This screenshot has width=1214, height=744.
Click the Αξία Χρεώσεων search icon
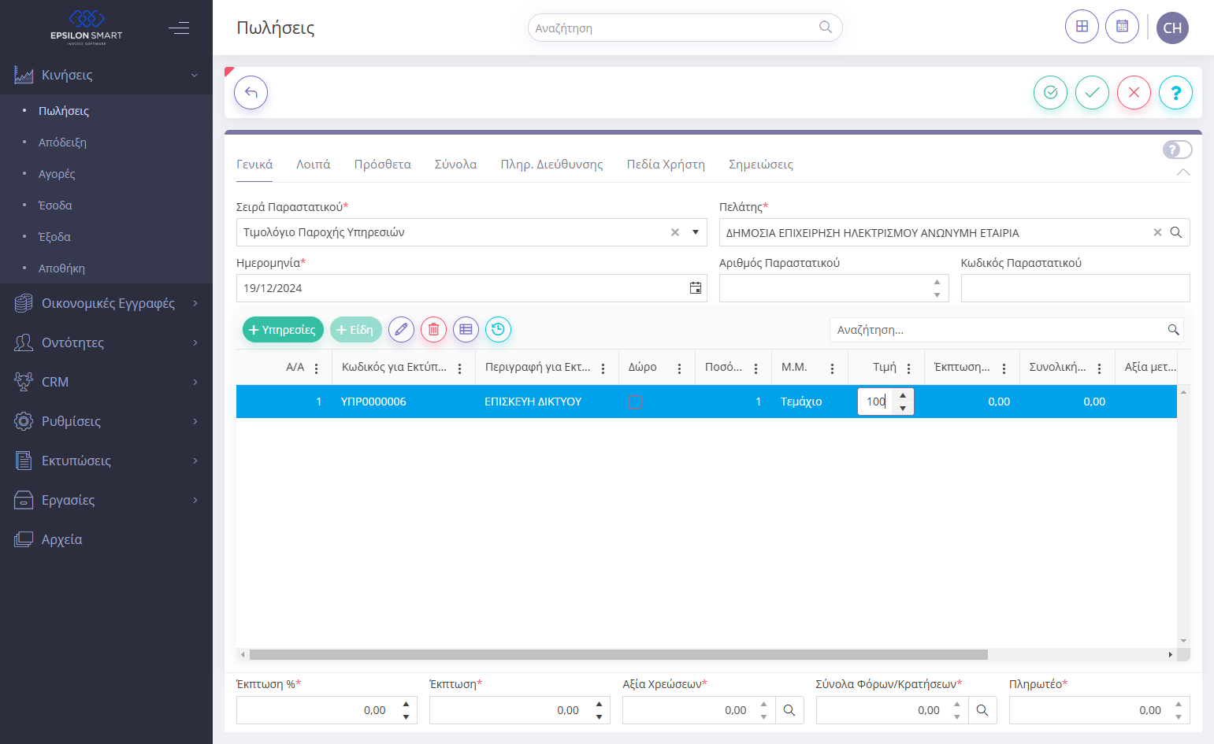789,710
